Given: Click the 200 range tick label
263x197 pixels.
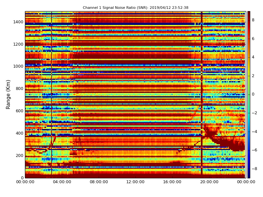Looking at the screenshot, I should tap(19, 155).
